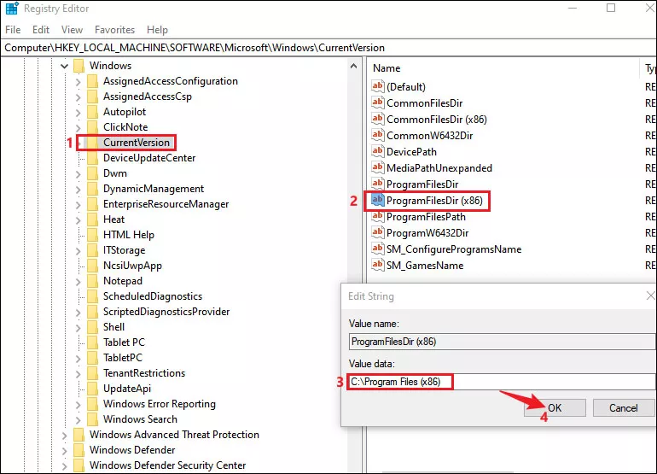Click the Windows Defender folder icon
The width and height of the screenshot is (657, 474).
point(78,450)
